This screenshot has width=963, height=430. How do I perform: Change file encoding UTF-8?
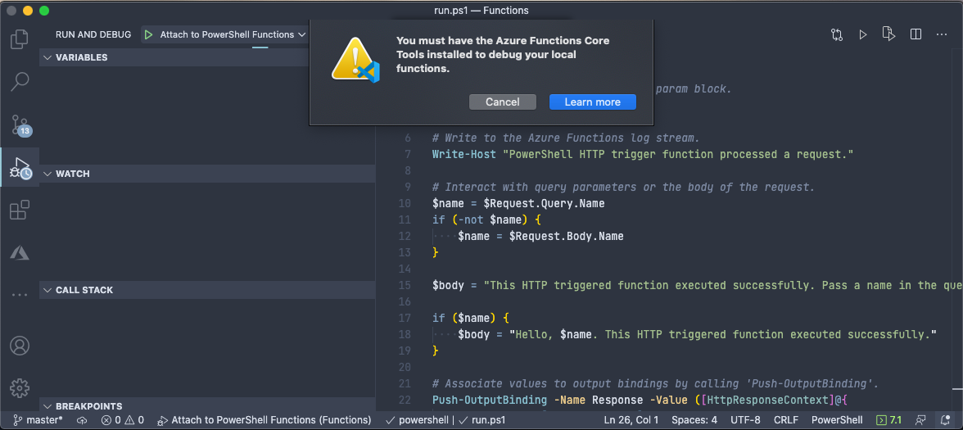(x=745, y=420)
